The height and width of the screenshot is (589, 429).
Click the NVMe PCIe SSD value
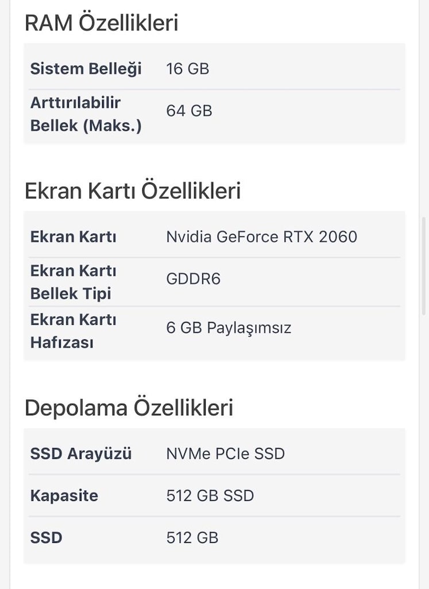pos(225,454)
